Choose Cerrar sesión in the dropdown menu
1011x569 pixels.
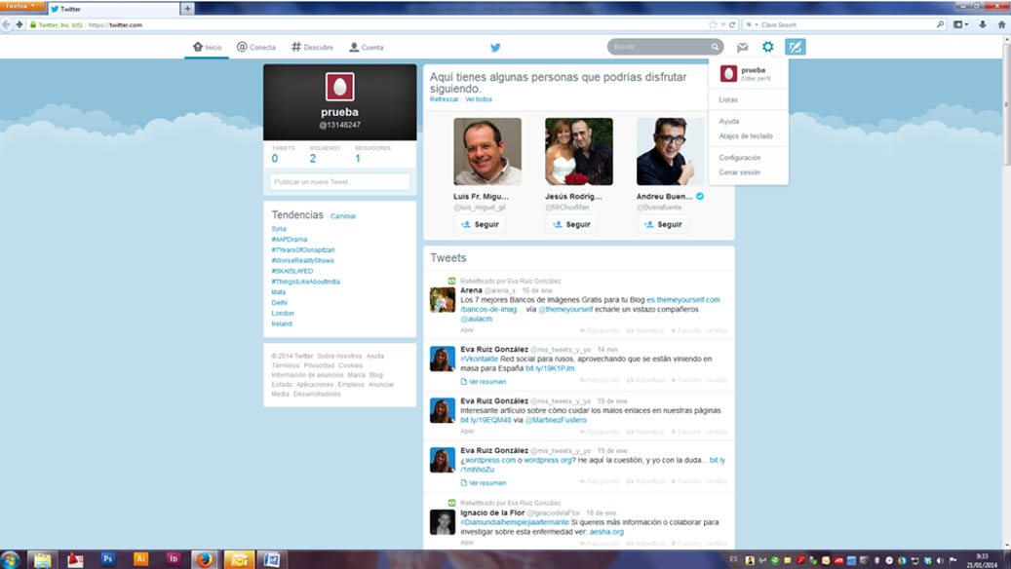click(739, 172)
